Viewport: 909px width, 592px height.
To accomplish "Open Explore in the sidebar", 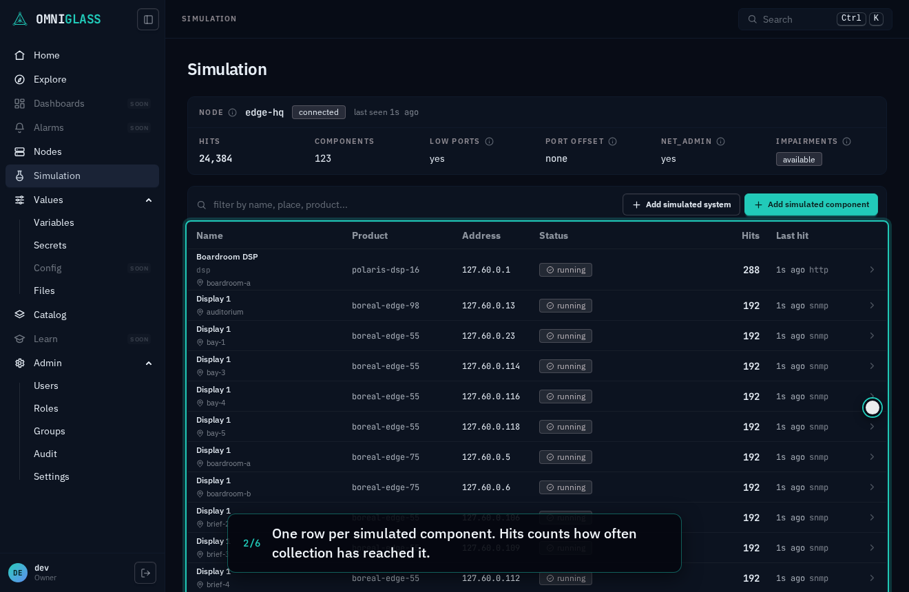I will (x=82, y=79).
